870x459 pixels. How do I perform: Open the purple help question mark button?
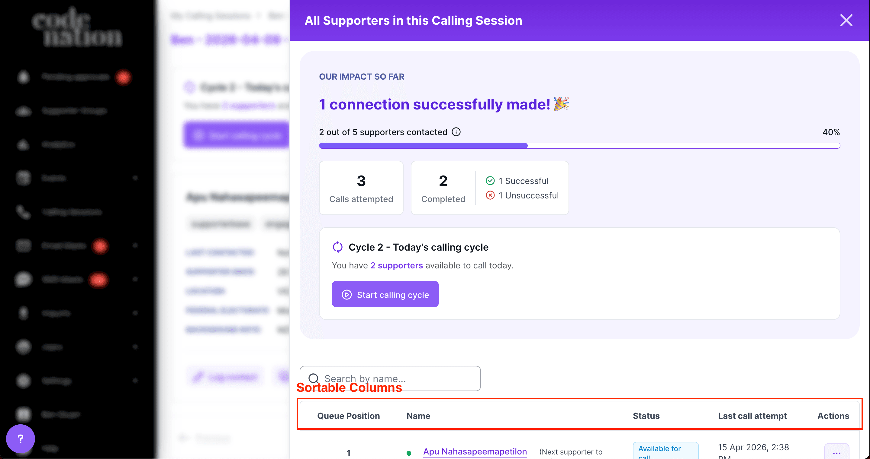coord(20,438)
